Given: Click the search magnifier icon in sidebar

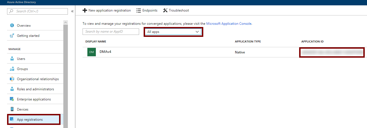Looking at the screenshot, I should pos(11,11).
